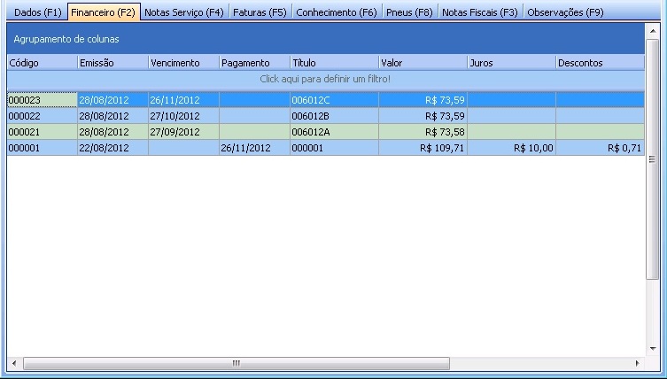
Task: Sort by the Juros column header
Action: [511, 63]
